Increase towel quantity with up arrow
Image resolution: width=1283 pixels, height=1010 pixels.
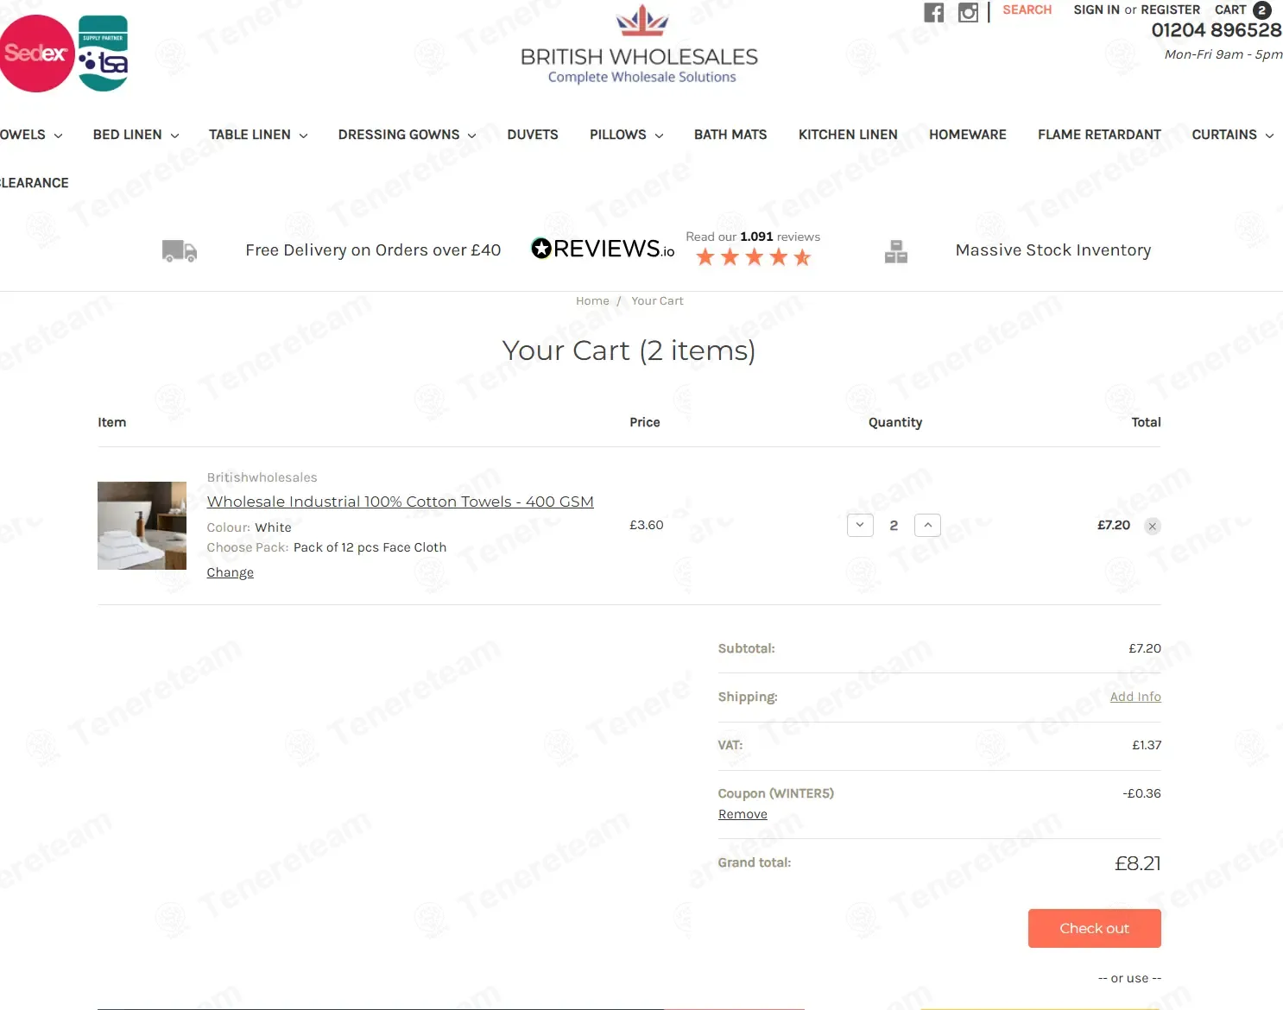click(x=927, y=525)
